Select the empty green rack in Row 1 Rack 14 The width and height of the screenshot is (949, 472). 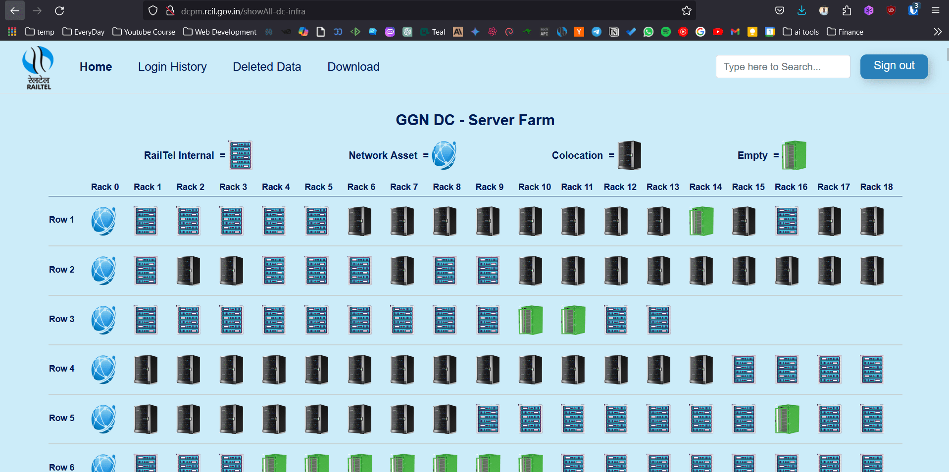[701, 221]
